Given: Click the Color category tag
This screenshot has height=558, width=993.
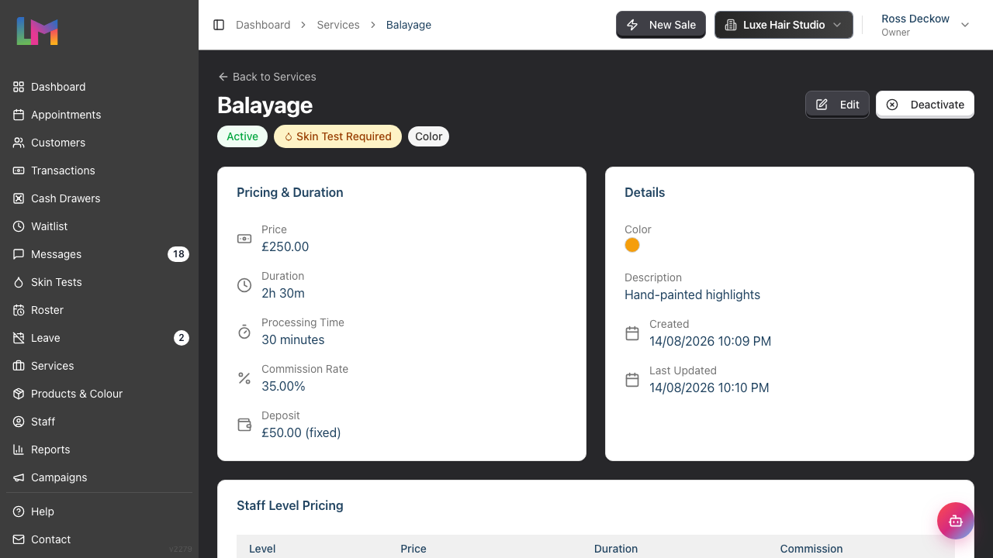Looking at the screenshot, I should click(428, 136).
